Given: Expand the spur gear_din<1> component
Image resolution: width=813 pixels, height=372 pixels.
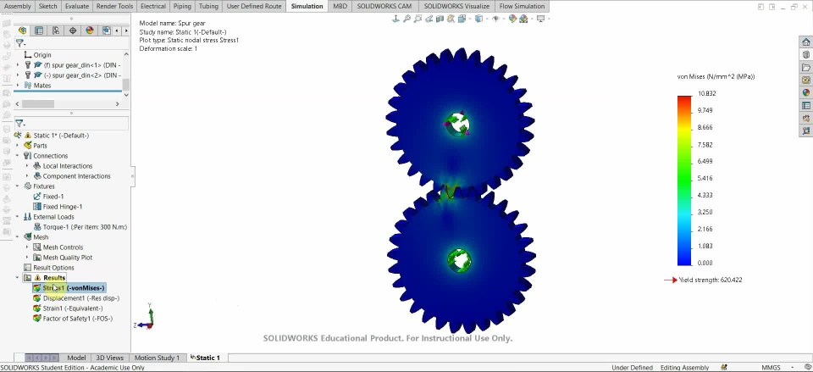Looking at the screenshot, I should click(17, 65).
